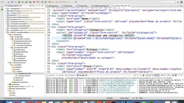Viewport: 184px width, 103px height.
Task: Click the Package Explorer tab title
Action: pos(13,6)
